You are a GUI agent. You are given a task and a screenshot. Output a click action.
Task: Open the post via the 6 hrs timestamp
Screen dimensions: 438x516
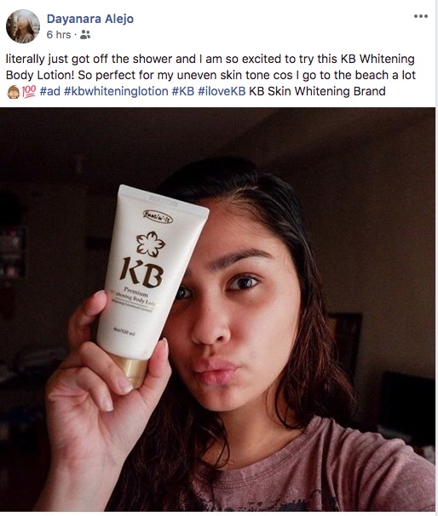(x=59, y=35)
